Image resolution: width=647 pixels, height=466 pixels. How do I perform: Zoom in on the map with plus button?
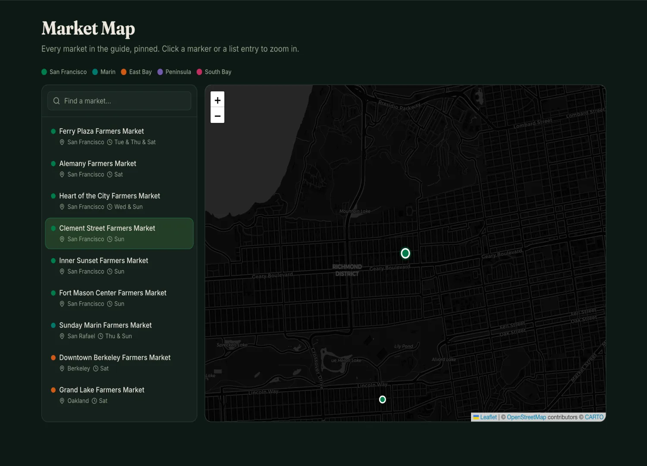tap(217, 100)
